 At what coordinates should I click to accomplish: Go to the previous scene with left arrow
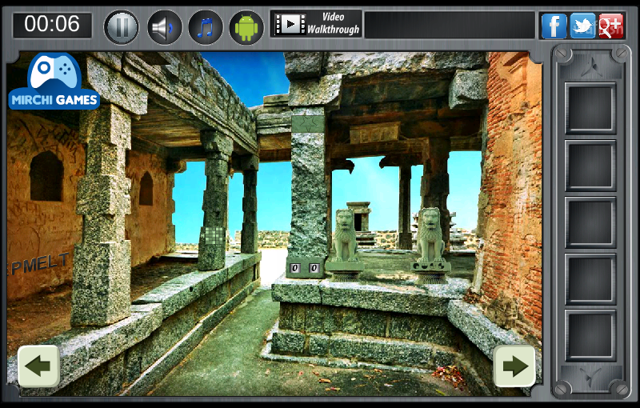[38, 366]
